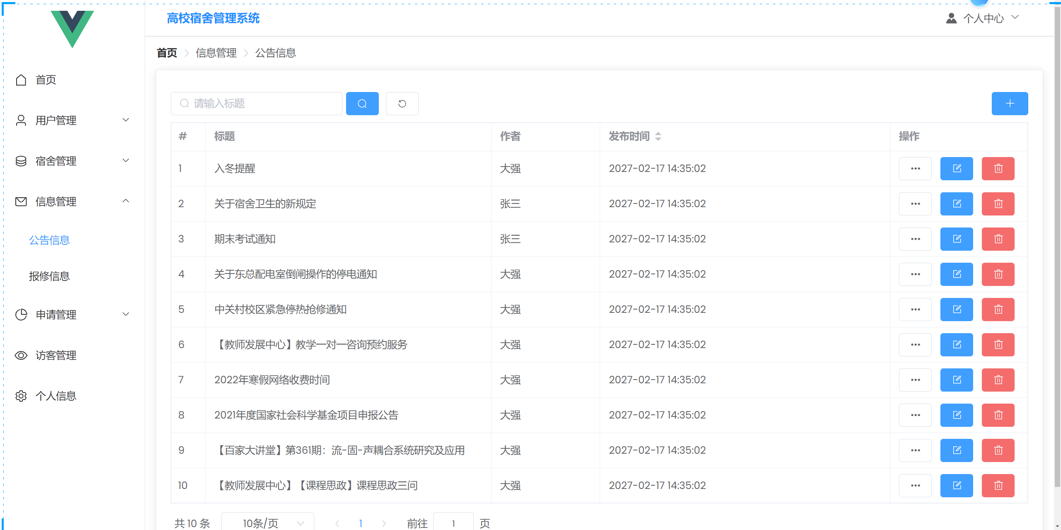The height and width of the screenshot is (530, 1061).
Task: Click the 请输入标题 search input field
Action: pyautogui.click(x=257, y=104)
